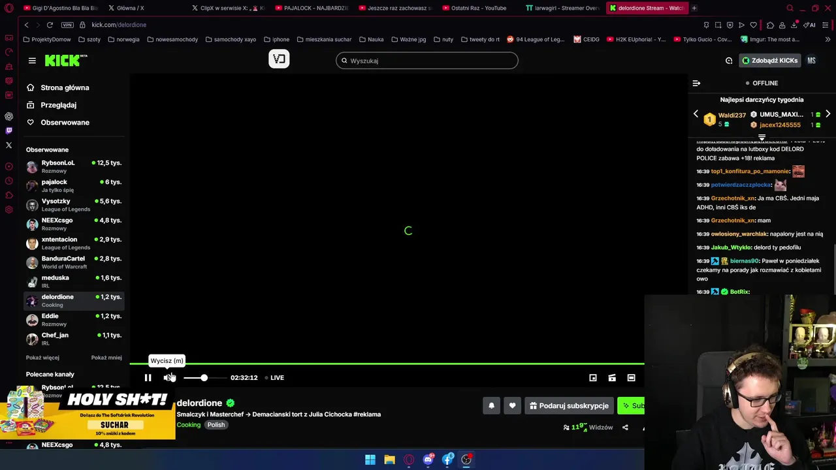Open File Explorer from the taskbar
The height and width of the screenshot is (470, 836).
point(389,460)
